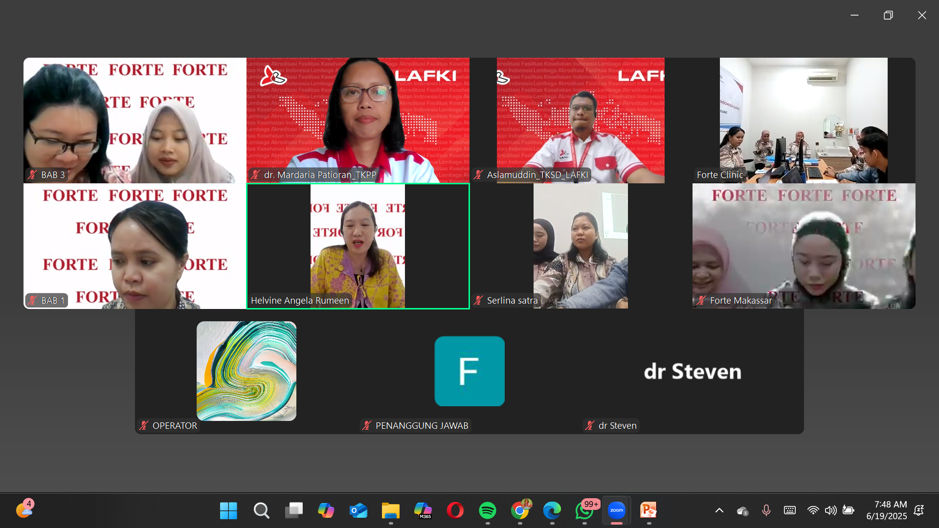Open the touch keyboard tray icon
Image resolution: width=939 pixels, height=528 pixels.
pyautogui.click(x=790, y=510)
